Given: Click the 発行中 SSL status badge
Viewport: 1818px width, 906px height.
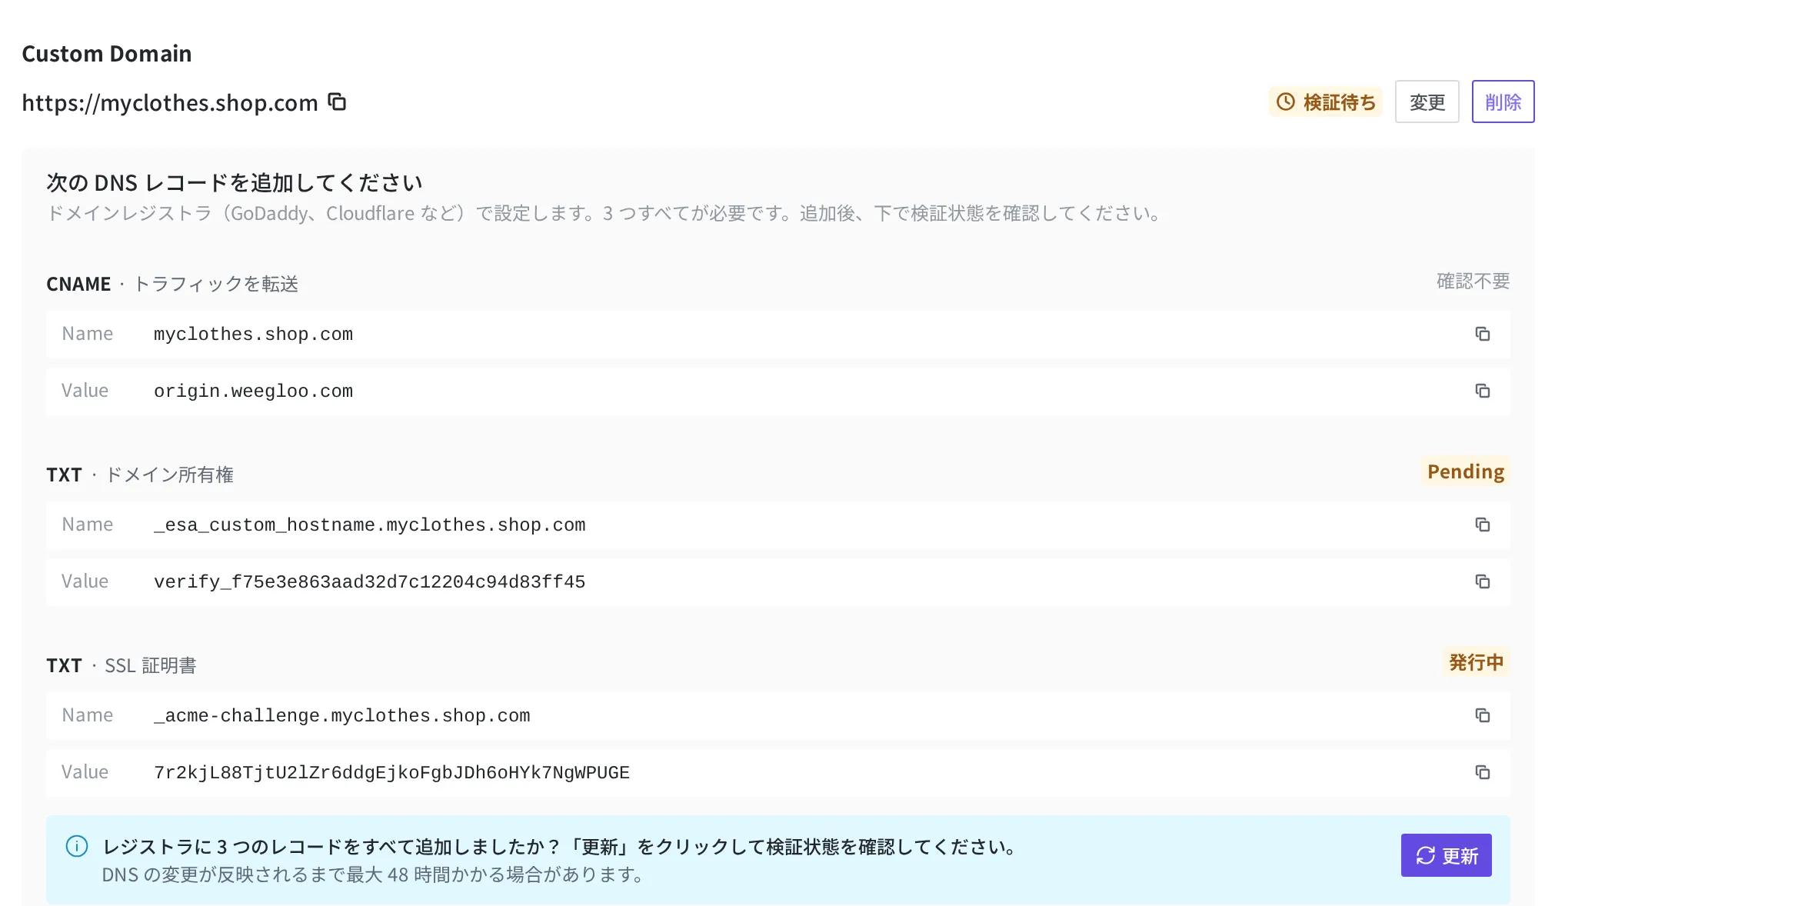Looking at the screenshot, I should [1476, 662].
